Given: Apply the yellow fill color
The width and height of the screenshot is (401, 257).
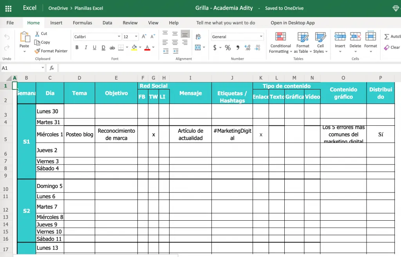Looking at the screenshot, I should pos(134,47).
